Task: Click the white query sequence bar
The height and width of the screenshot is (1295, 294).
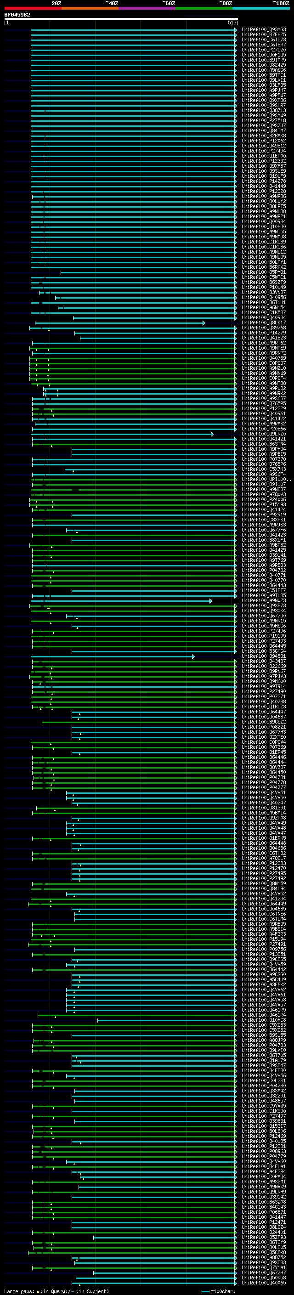Action: (x=121, y=18)
